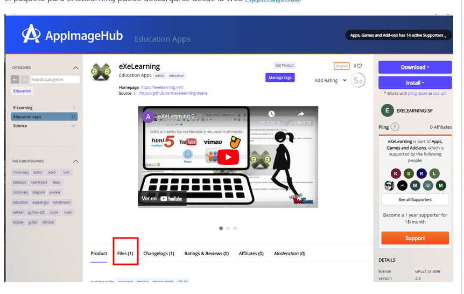This screenshot has width=464, height=294.
Task: Click the S supporter avatar
Action: (x=409, y=173)
